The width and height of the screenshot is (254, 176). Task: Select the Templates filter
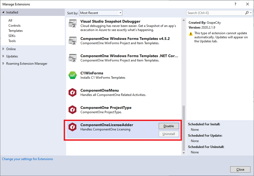pos(16,31)
